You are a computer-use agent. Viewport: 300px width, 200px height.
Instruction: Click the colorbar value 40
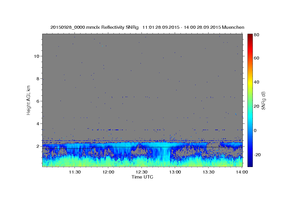(x=257, y=82)
